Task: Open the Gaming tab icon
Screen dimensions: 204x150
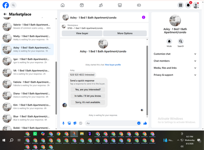Action: click(x=139, y=5)
